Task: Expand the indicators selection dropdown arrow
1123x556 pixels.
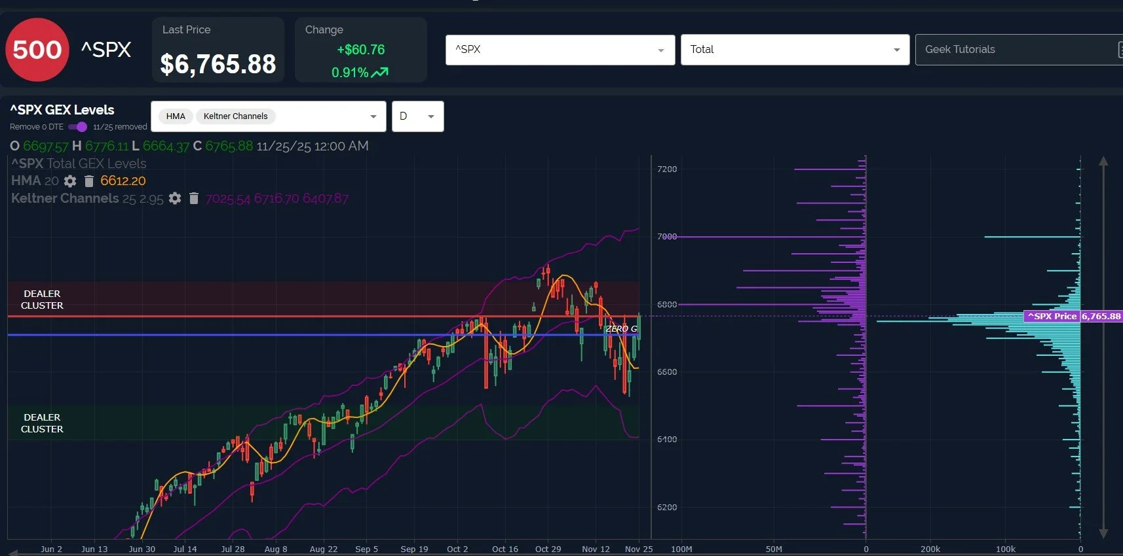Action: tap(373, 116)
